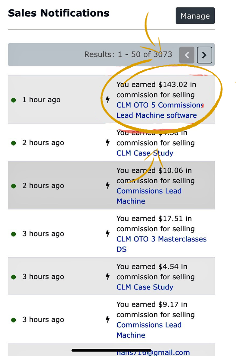Click the Results 1 - 50 of 3073 text
Viewport: 236px width, 356px height.
(x=128, y=55)
